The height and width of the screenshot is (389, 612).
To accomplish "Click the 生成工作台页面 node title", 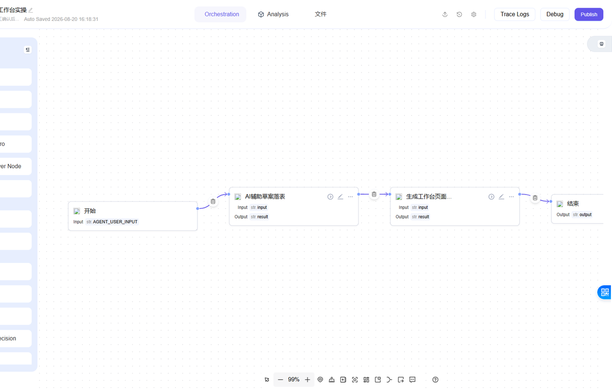I will click(429, 197).
